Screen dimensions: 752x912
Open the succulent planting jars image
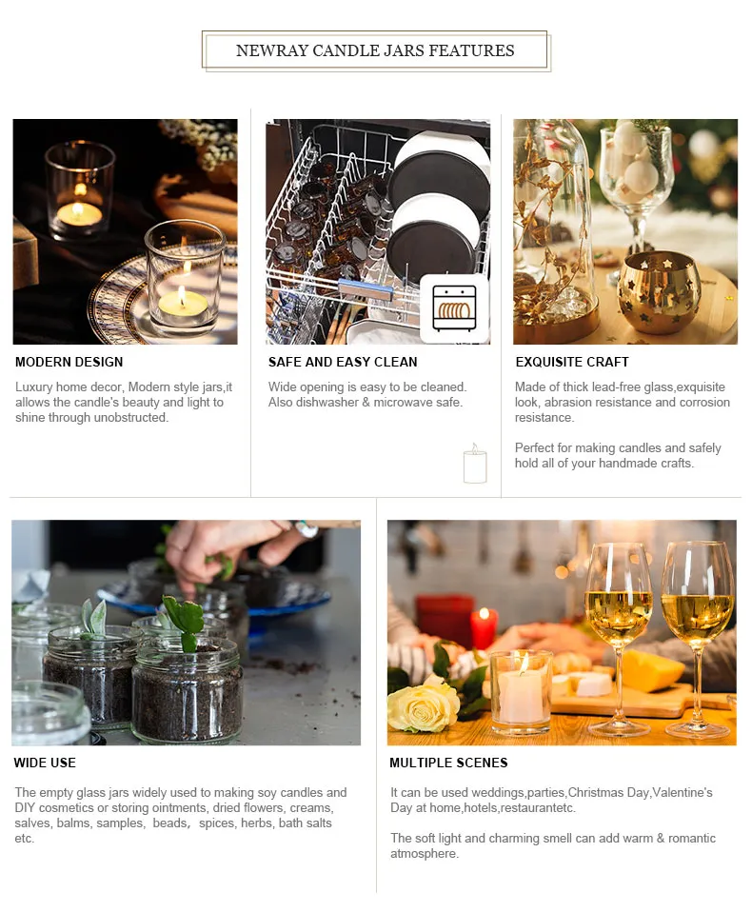click(187, 632)
